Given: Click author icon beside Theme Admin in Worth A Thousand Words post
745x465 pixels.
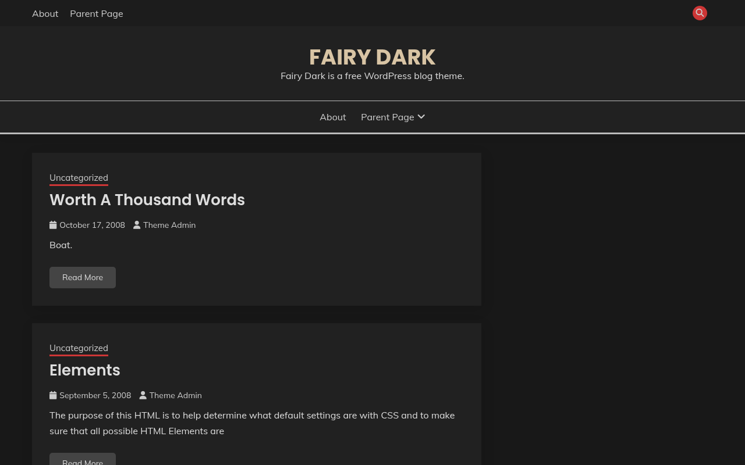Looking at the screenshot, I should [x=137, y=225].
